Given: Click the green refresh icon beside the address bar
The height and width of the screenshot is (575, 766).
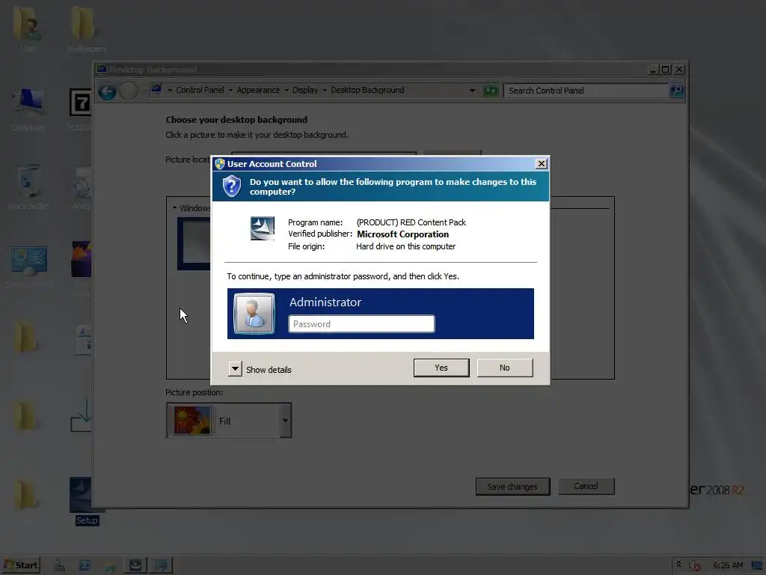Looking at the screenshot, I should pyautogui.click(x=491, y=91).
